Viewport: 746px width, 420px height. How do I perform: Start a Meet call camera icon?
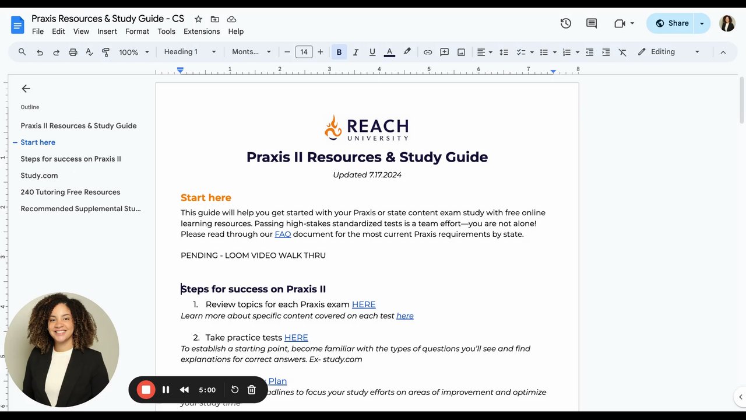pyautogui.click(x=620, y=23)
